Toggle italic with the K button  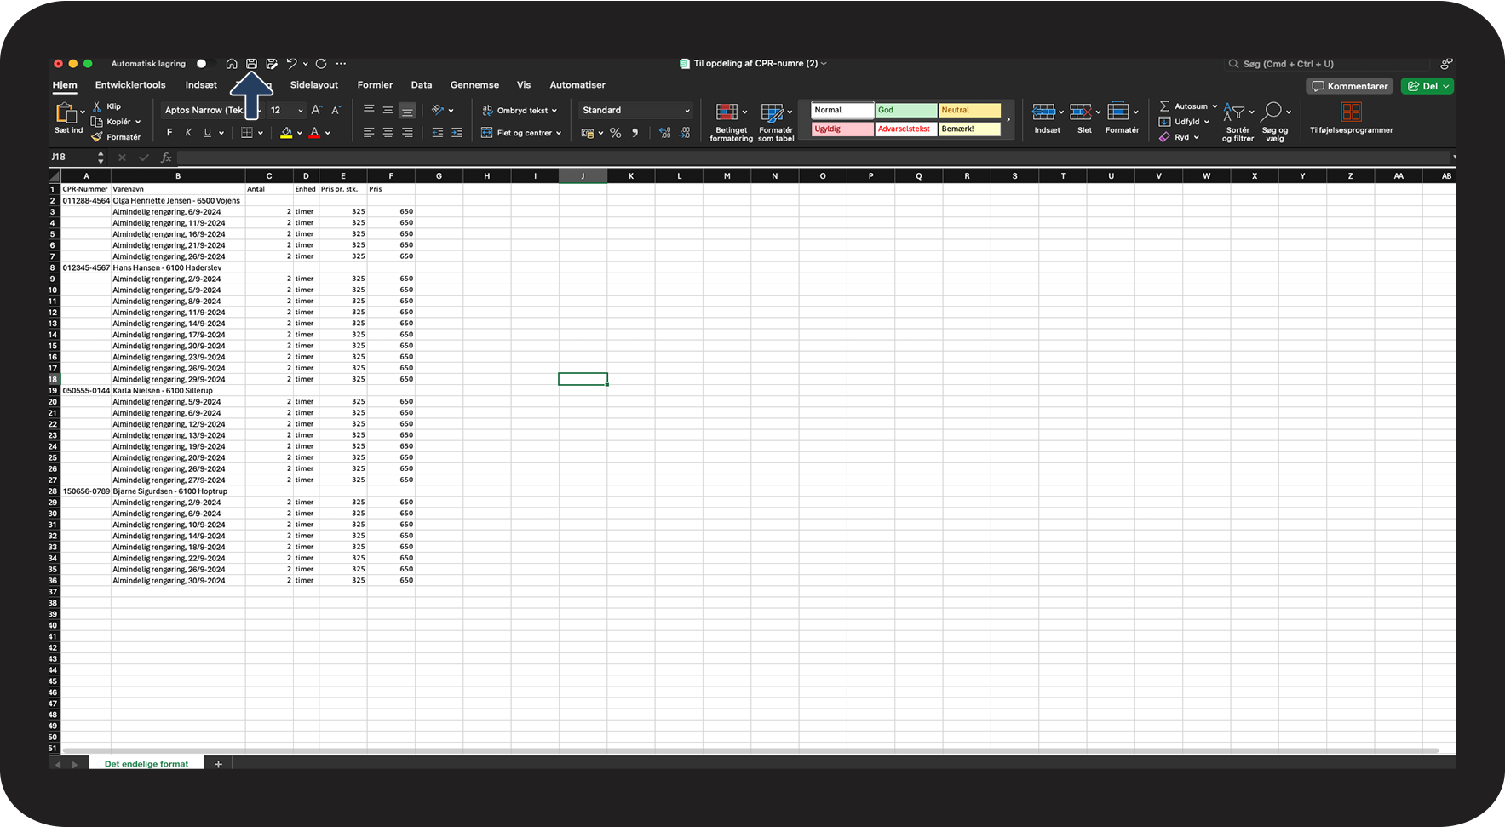pyautogui.click(x=188, y=133)
